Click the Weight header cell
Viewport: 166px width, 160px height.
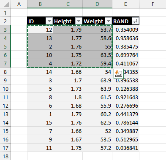click(x=98, y=21)
